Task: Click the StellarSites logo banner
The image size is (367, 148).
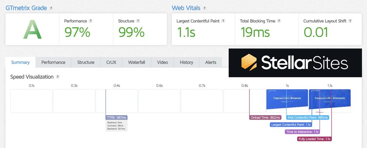Action: [x=295, y=63]
